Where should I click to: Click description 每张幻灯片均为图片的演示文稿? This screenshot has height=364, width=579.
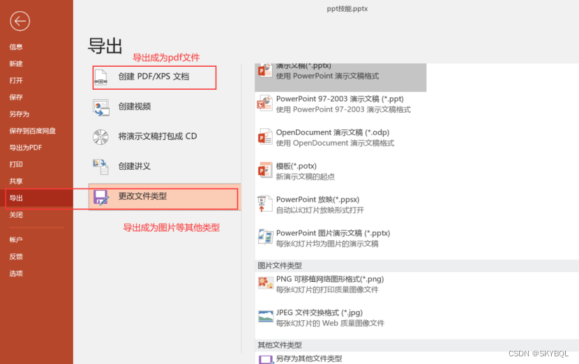[327, 244]
